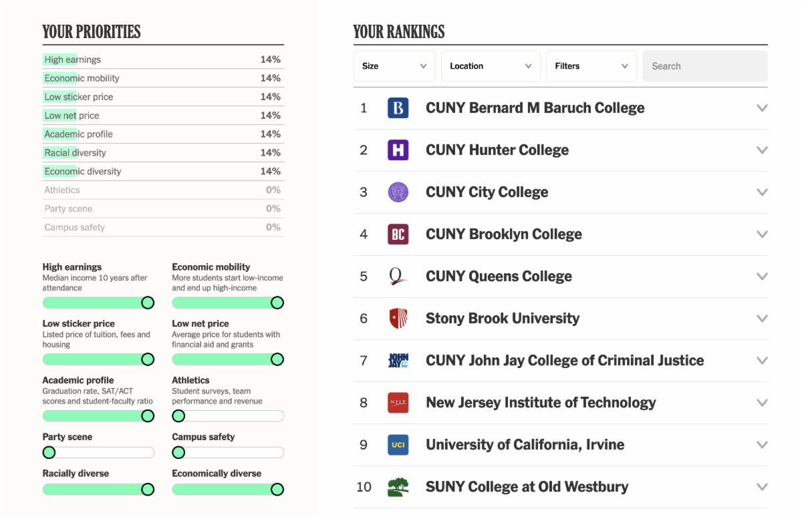802x517 pixels.
Task: Click the Queens College Q logo
Action: pyautogui.click(x=398, y=277)
